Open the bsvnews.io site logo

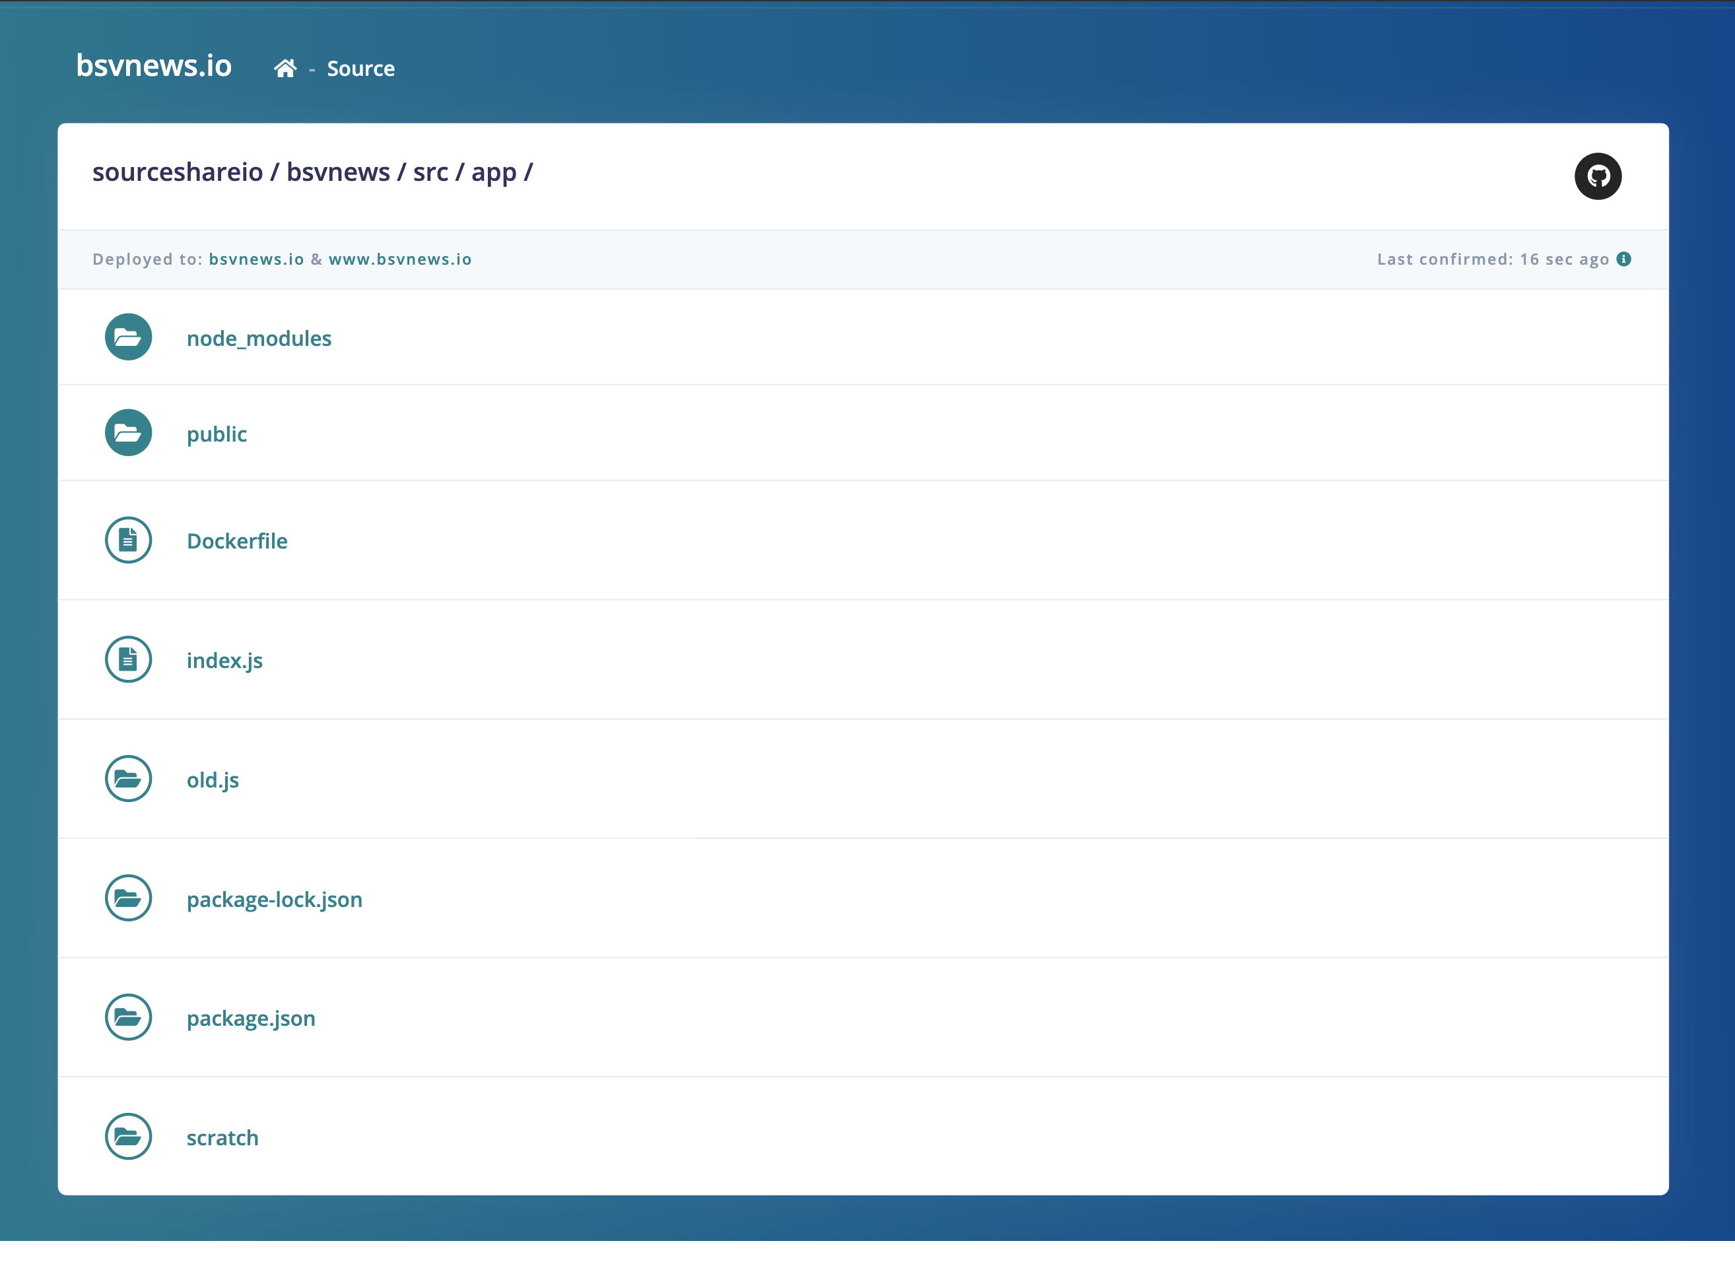click(154, 66)
